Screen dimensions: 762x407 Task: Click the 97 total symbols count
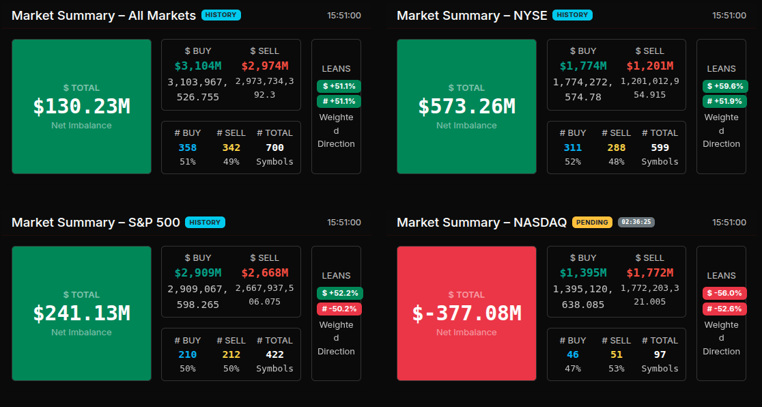pos(660,355)
